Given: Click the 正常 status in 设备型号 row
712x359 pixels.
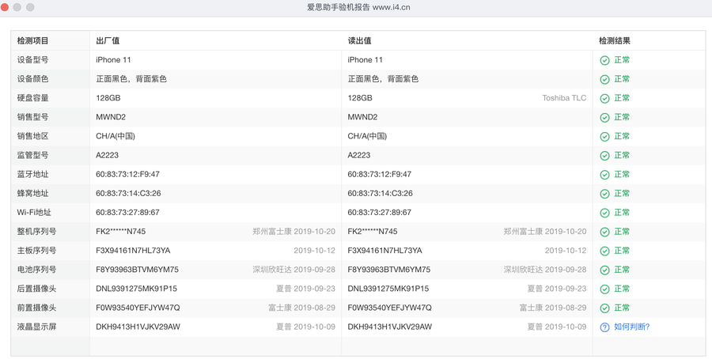Looking at the screenshot, I should (622, 60).
